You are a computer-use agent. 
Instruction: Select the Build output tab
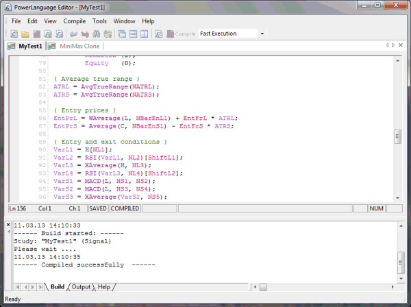[x=58, y=287]
